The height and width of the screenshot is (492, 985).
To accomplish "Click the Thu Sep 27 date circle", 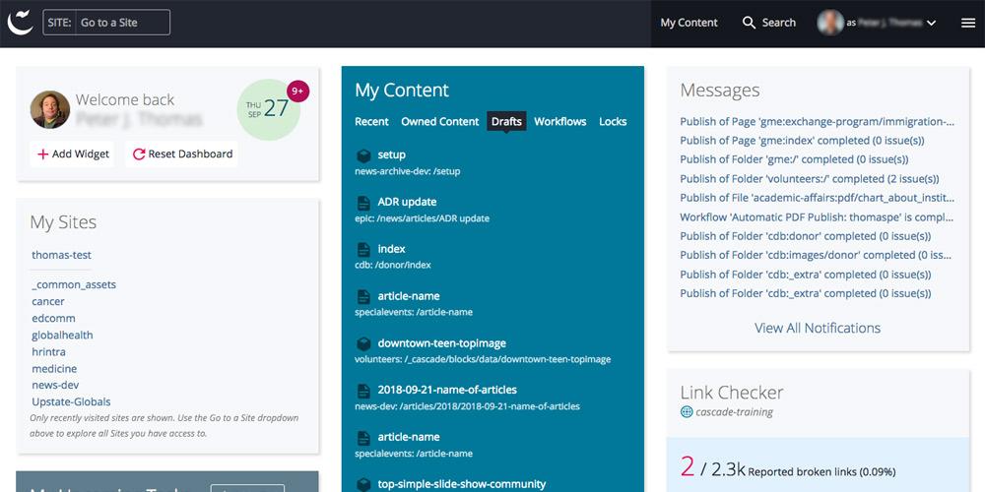I will [268, 110].
